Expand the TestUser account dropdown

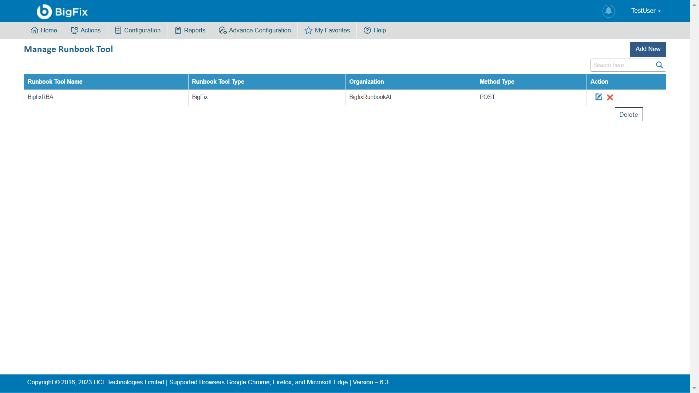(x=646, y=11)
